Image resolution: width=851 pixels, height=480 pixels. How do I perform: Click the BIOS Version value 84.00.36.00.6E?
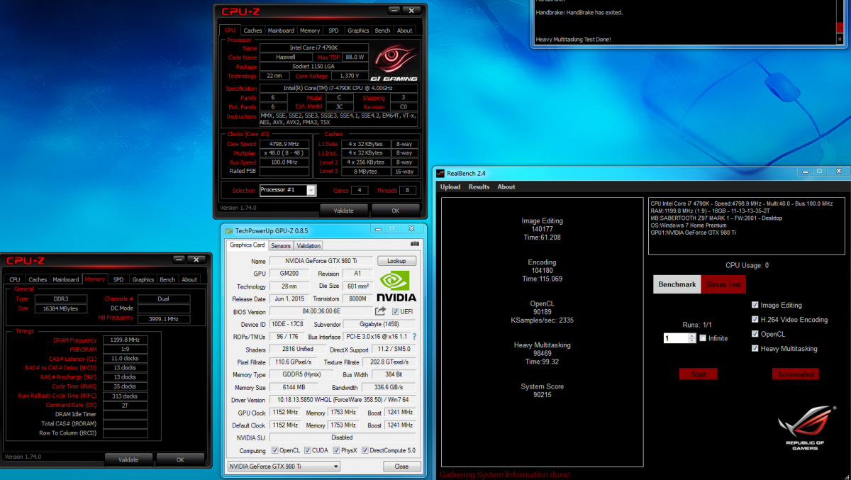pyautogui.click(x=321, y=311)
